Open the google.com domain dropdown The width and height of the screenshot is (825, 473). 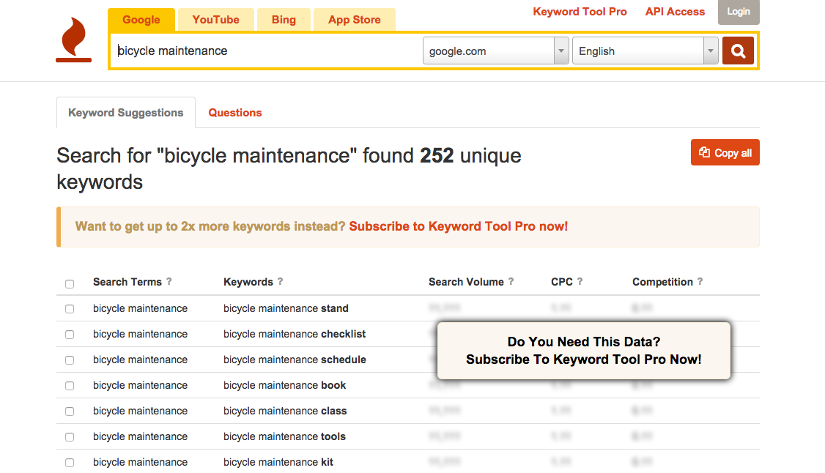pos(495,51)
